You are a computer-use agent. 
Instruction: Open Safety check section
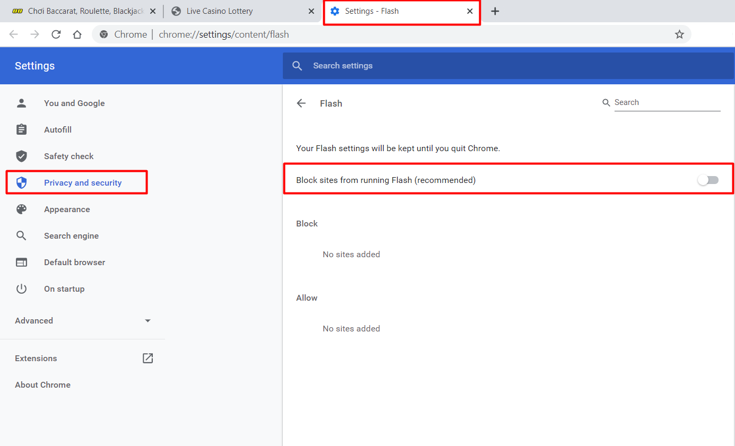(x=69, y=156)
